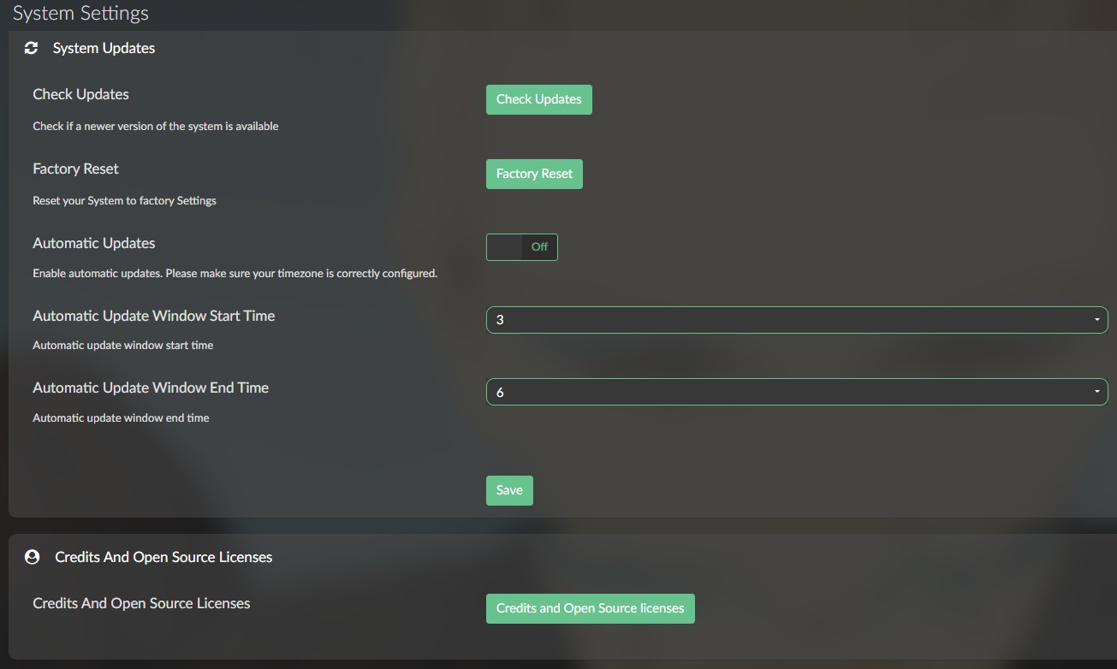
Task: Click the Credits And Open Source Licenses section header
Action: coord(163,557)
